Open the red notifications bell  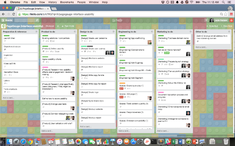point(231,20)
